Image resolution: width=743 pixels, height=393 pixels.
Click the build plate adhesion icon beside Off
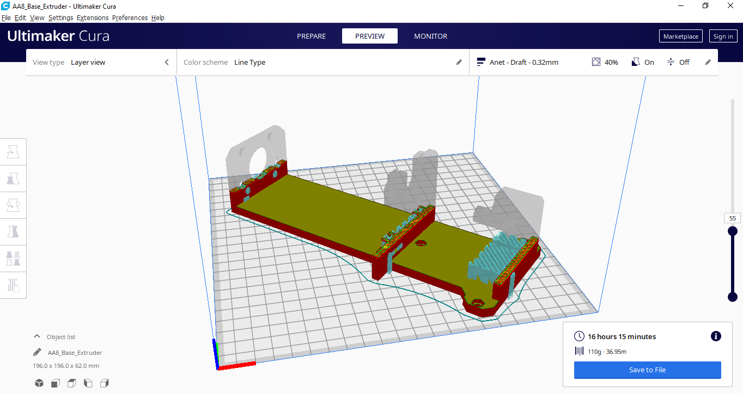coord(671,62)
